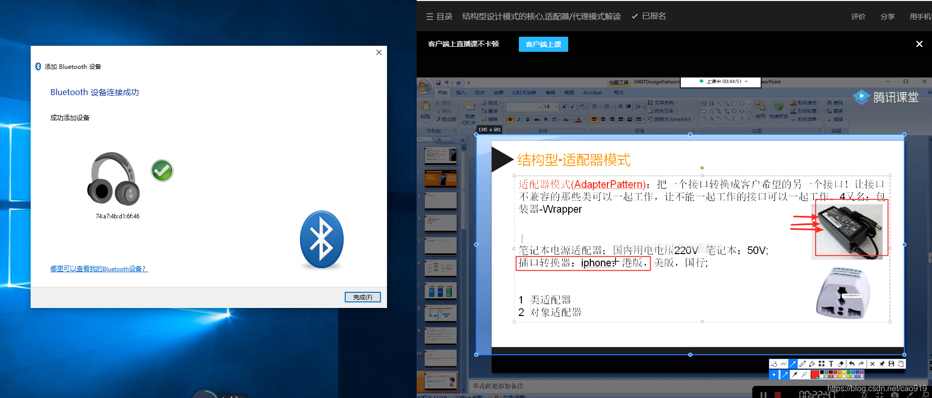Screen dimensions: 932x398
Task: Open the custom color picker large red swatch
Action: pyautogui.click(x=815, y=374)
